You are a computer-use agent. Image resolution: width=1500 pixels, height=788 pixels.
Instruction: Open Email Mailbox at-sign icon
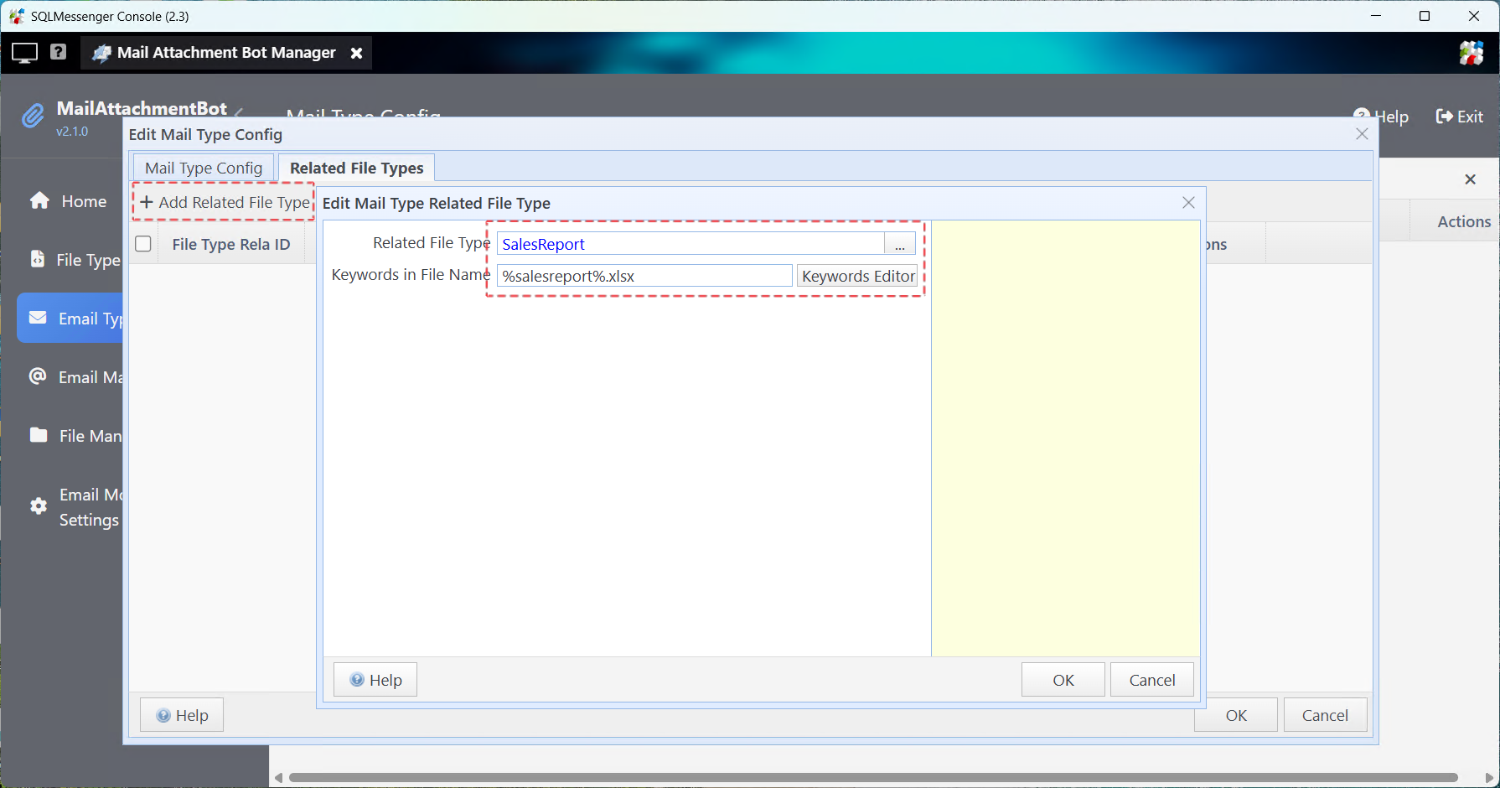[x=38, y=376]
